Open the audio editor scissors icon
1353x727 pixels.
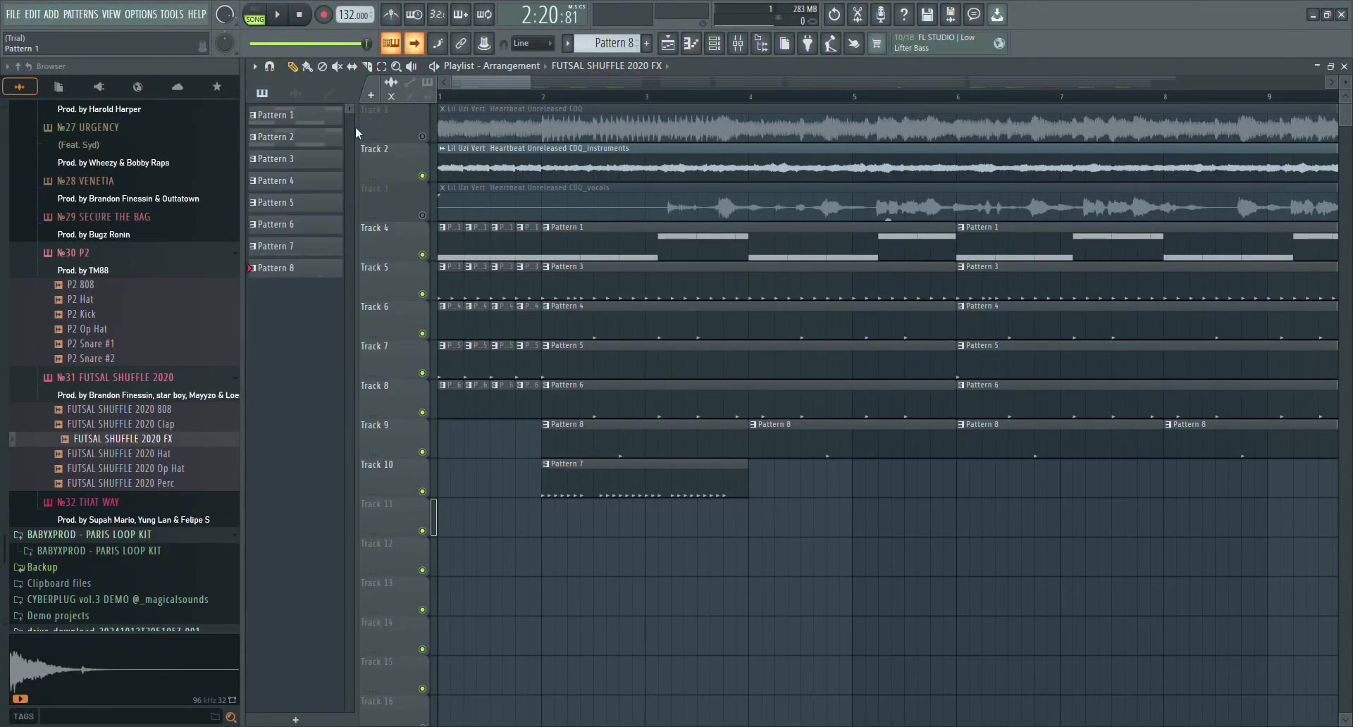tap(858, 14)
